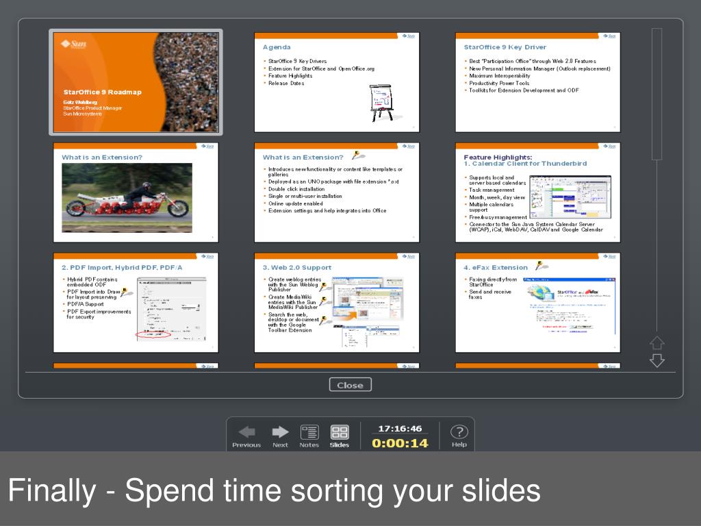Open the Notes view icon
The image size is (701, 526).
click(x=309, y=433)
